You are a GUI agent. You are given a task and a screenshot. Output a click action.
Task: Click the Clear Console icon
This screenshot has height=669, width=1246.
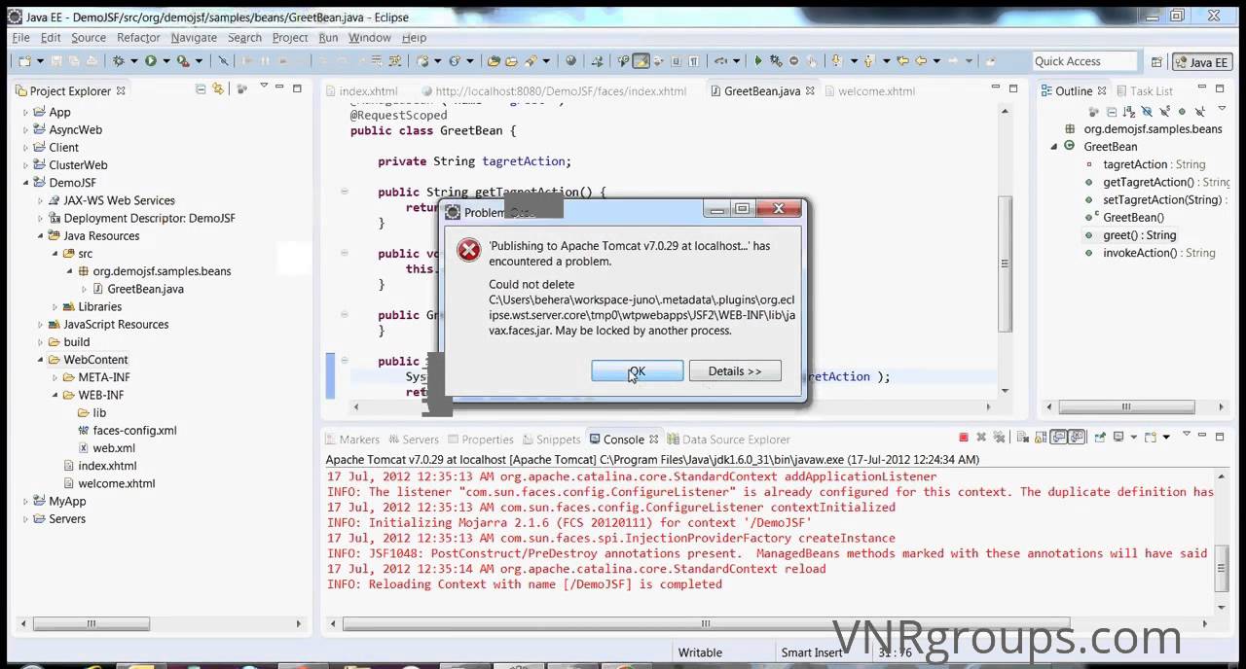(x=1022, y=438)
